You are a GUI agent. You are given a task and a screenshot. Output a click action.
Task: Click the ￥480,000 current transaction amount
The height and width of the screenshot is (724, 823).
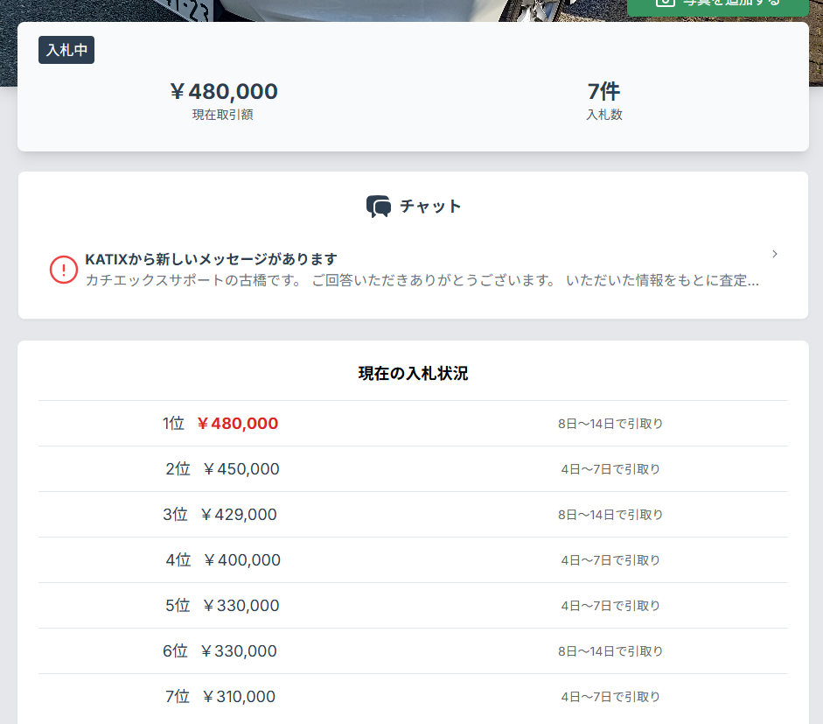click(223, 92)
